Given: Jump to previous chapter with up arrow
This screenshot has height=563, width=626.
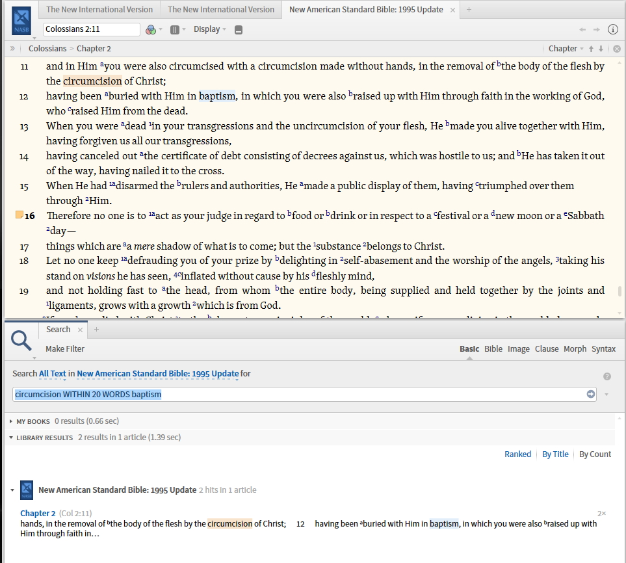Looking at the screenshot, I should [x=592, y=49].
